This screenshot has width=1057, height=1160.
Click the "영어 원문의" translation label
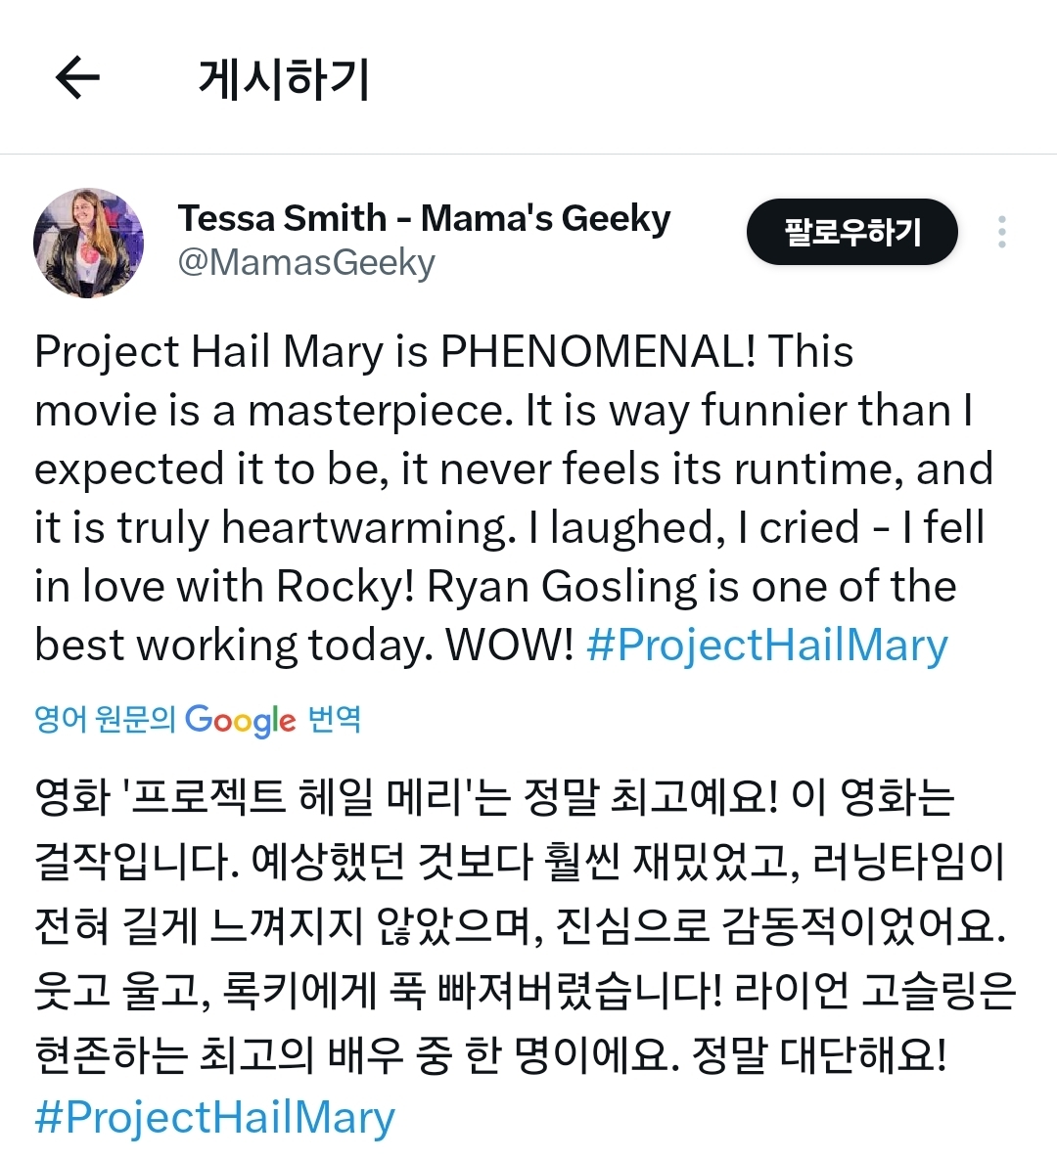click(x=105, y=720)
